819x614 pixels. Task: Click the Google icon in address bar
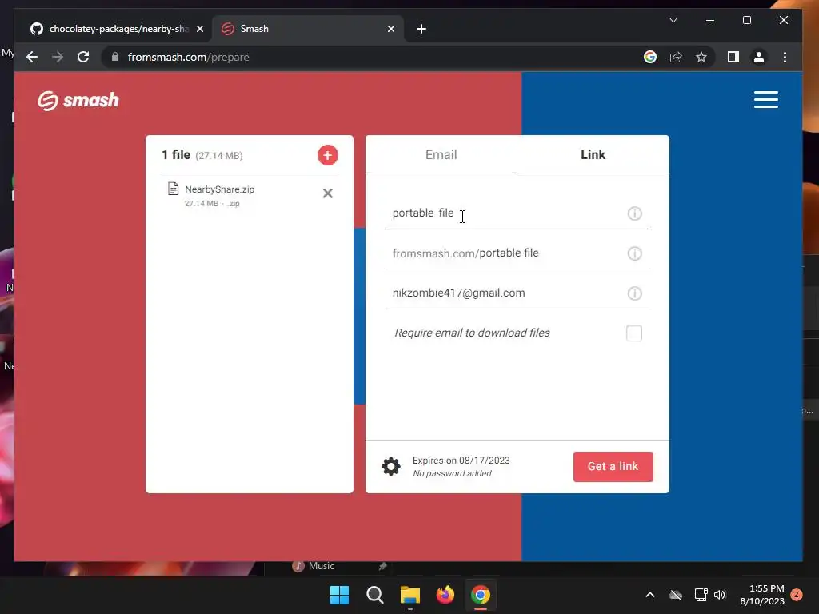pyautogui.click(x=649, y=57)
